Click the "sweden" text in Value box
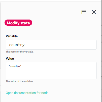 tap(15, 66)
